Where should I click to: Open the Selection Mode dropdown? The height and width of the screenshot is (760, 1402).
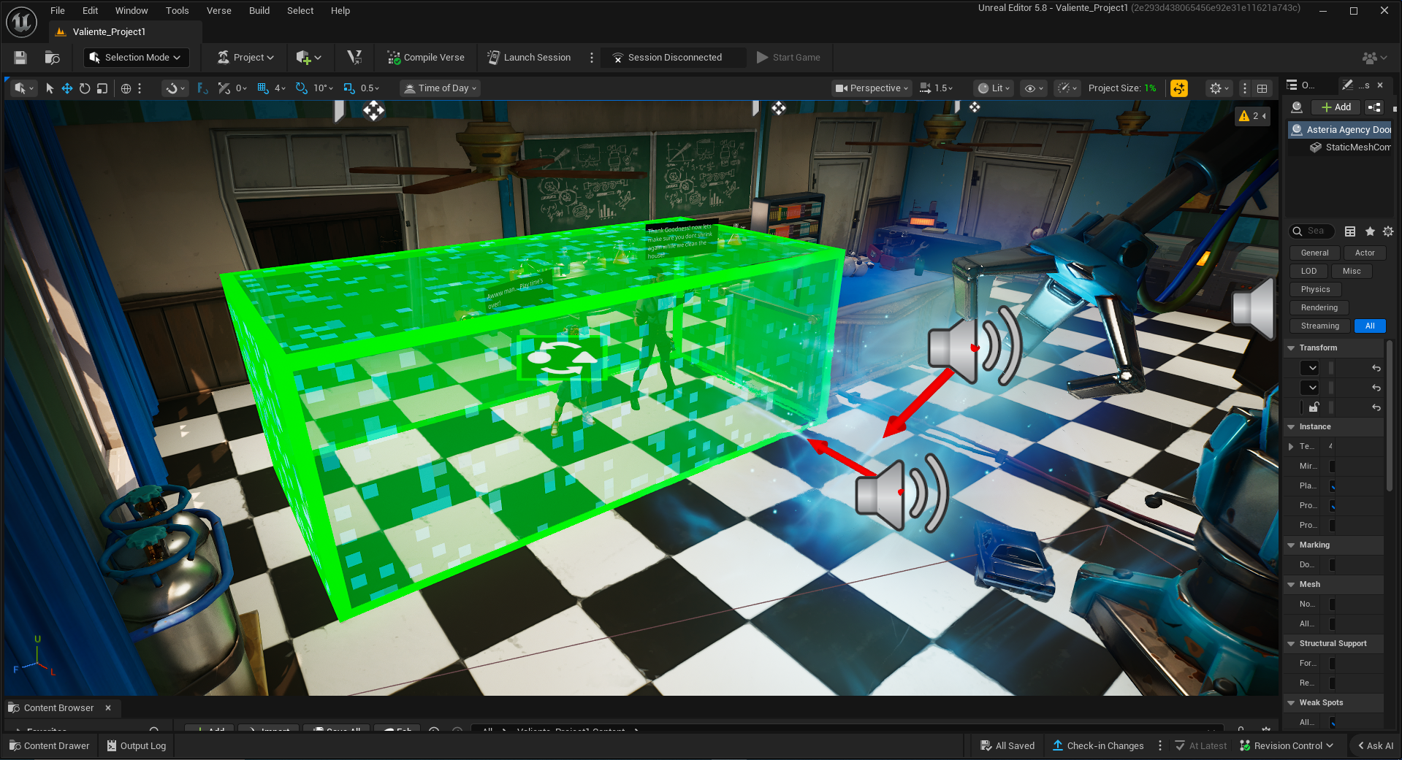click(x=135, y=58)
